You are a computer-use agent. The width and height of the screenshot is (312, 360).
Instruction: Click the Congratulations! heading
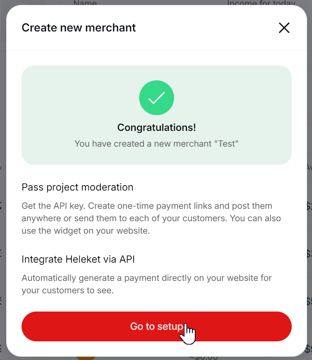click(x=157, y=128)
